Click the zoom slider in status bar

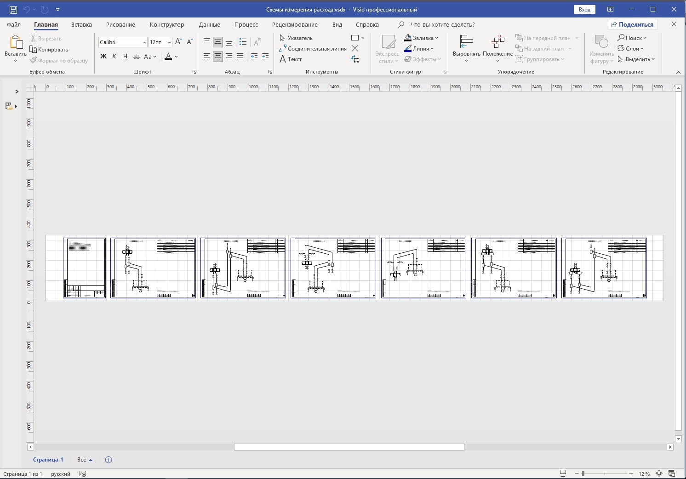(583, 473)
